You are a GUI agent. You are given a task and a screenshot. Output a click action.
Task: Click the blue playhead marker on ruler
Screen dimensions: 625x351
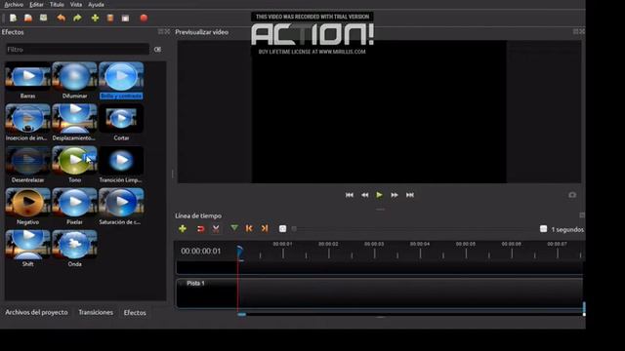point(239,253)
